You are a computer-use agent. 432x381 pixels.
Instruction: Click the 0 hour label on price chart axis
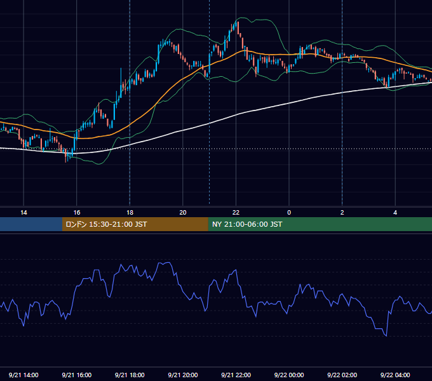click(289, 213)
